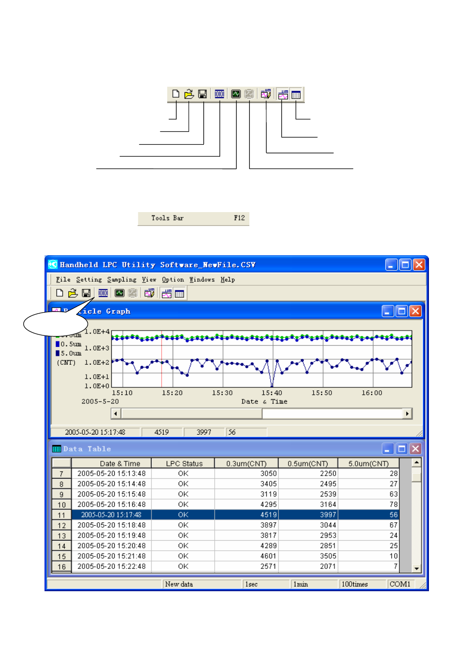This screenshot has height=669, width=472.
Task: Click graph window icon in enlarged toolbar illustration
Action: point(283,94)
